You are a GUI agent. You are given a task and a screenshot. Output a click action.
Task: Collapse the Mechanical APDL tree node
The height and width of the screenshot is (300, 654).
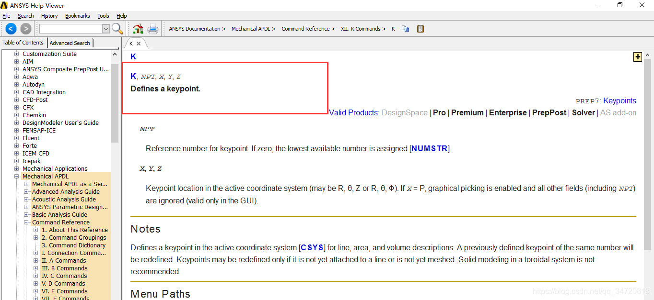click(17, 177)
